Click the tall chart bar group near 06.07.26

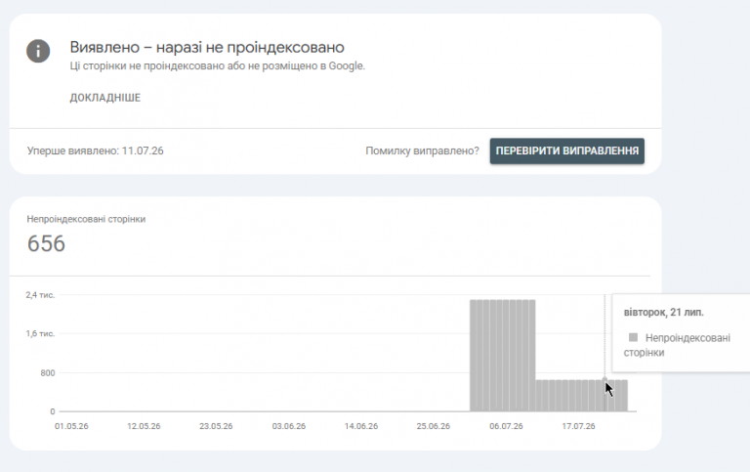pyautogui.click(x=502, y=355)
